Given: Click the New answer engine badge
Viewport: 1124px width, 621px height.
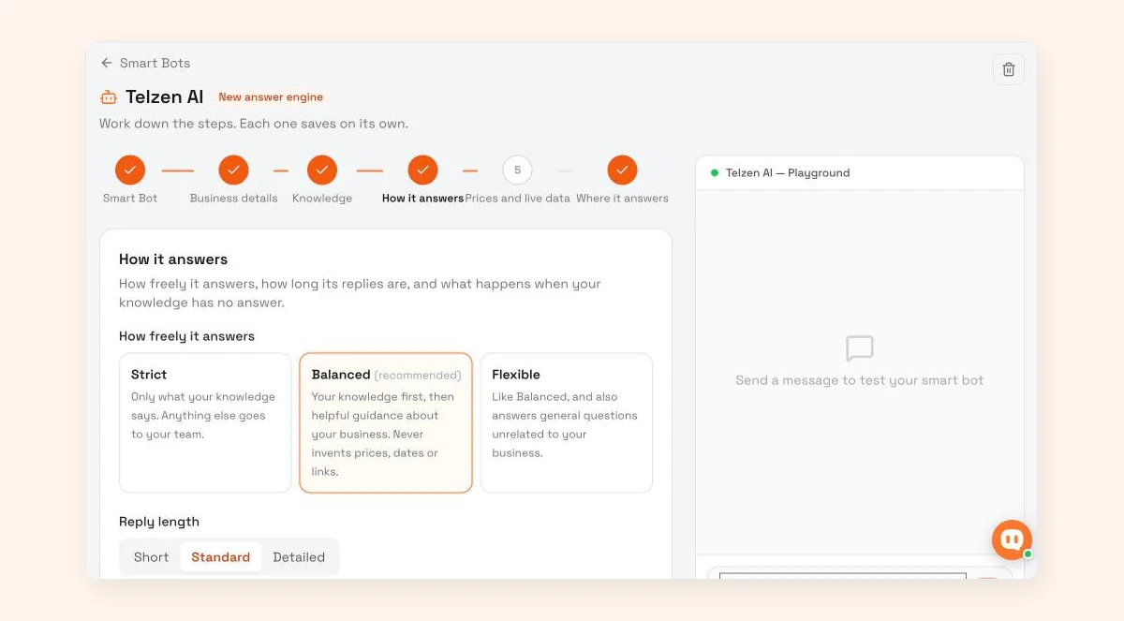Looking at the screenshot, I should pos(271,97).
